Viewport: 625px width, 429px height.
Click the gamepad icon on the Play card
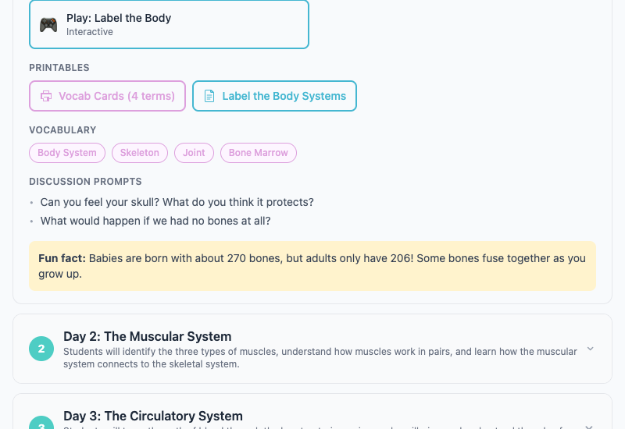click(48, 25)
